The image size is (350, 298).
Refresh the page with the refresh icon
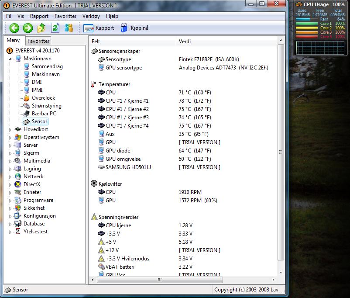coord(55,28)
